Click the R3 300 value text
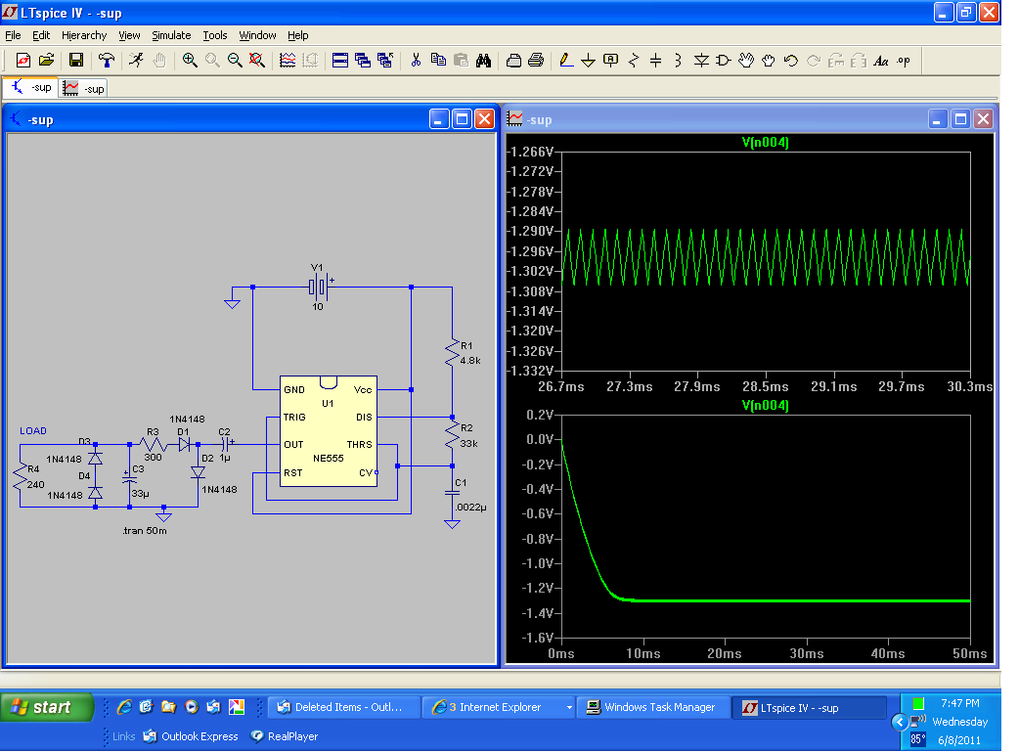Image resolution: width=1019 pixels, height=753 pixels. 153,458
